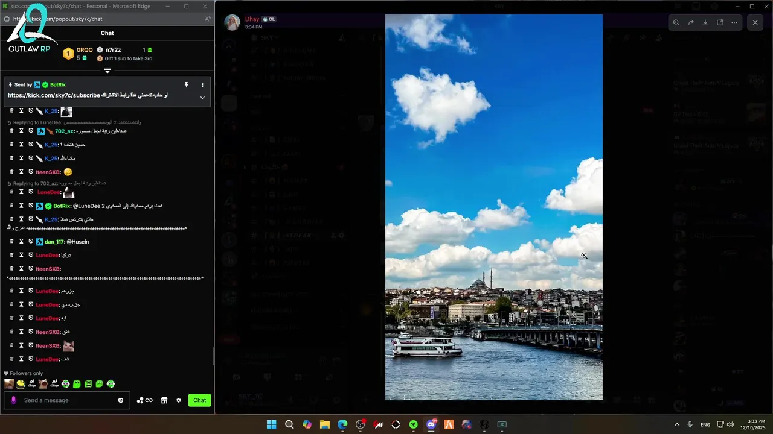Viewport: 773px width, 434px height.
Task: Open Dhay's avatar in image viewer
Action: [233, 22]
